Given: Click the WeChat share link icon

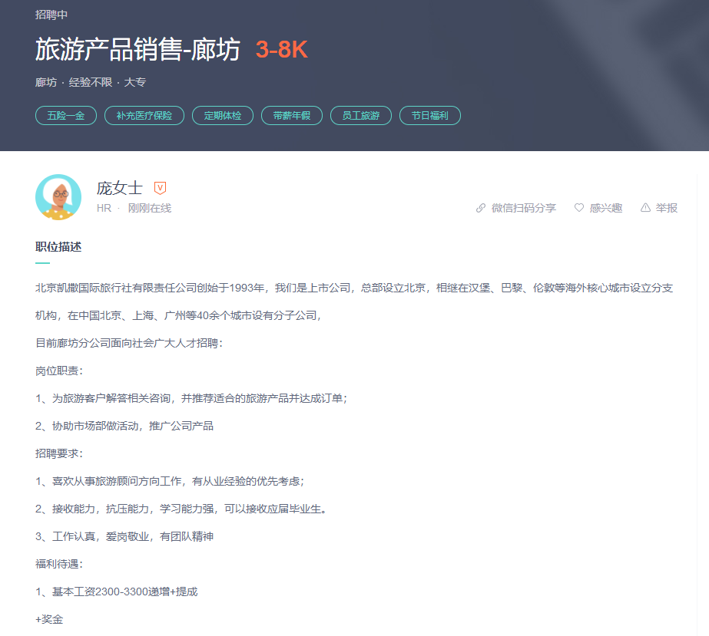Looking at the screenshot, I should coord(481,208).
